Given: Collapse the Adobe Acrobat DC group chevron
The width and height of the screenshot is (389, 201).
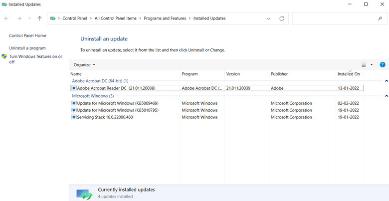Looking at the screenshot, I should coord(387,81).
